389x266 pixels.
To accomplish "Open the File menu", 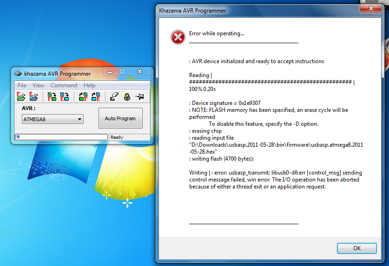I will tap(22, 85).
